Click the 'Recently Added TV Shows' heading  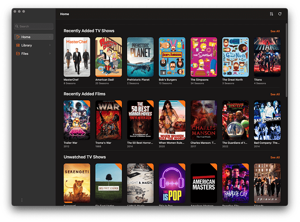89,31
